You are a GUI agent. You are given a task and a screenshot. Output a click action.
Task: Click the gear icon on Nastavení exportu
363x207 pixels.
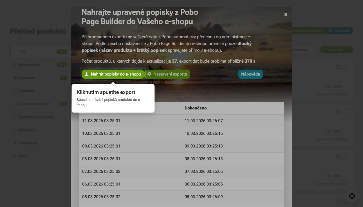[x=149, y=74]
